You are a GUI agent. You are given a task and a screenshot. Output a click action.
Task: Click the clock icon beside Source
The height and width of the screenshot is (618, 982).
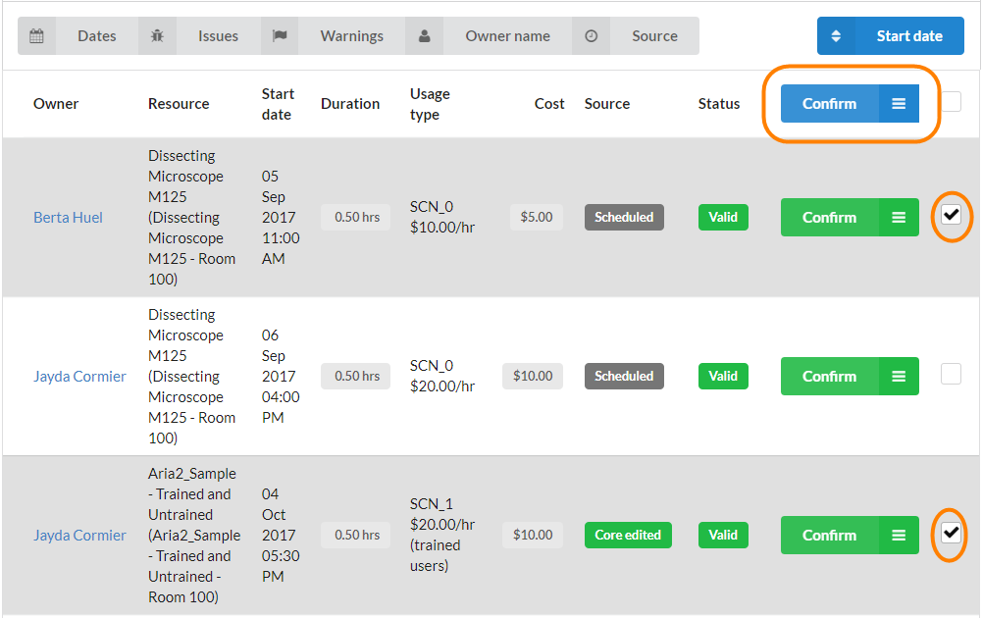pyautogui.click(x=591, y=36)
